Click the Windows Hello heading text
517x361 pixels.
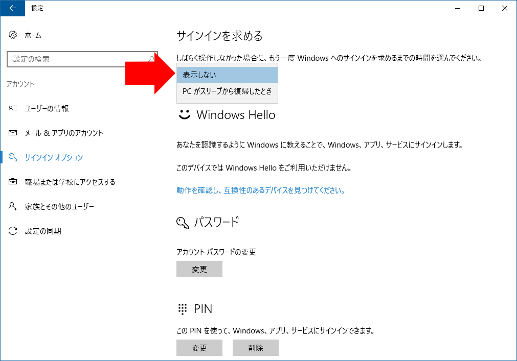tap(236, 115)
